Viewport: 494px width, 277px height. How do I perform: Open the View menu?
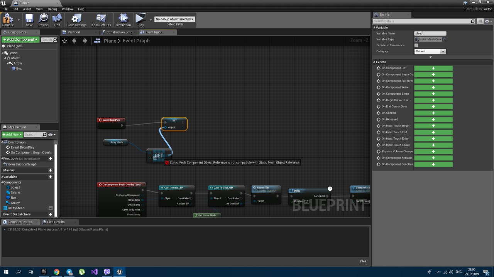(x=39, y=9)
